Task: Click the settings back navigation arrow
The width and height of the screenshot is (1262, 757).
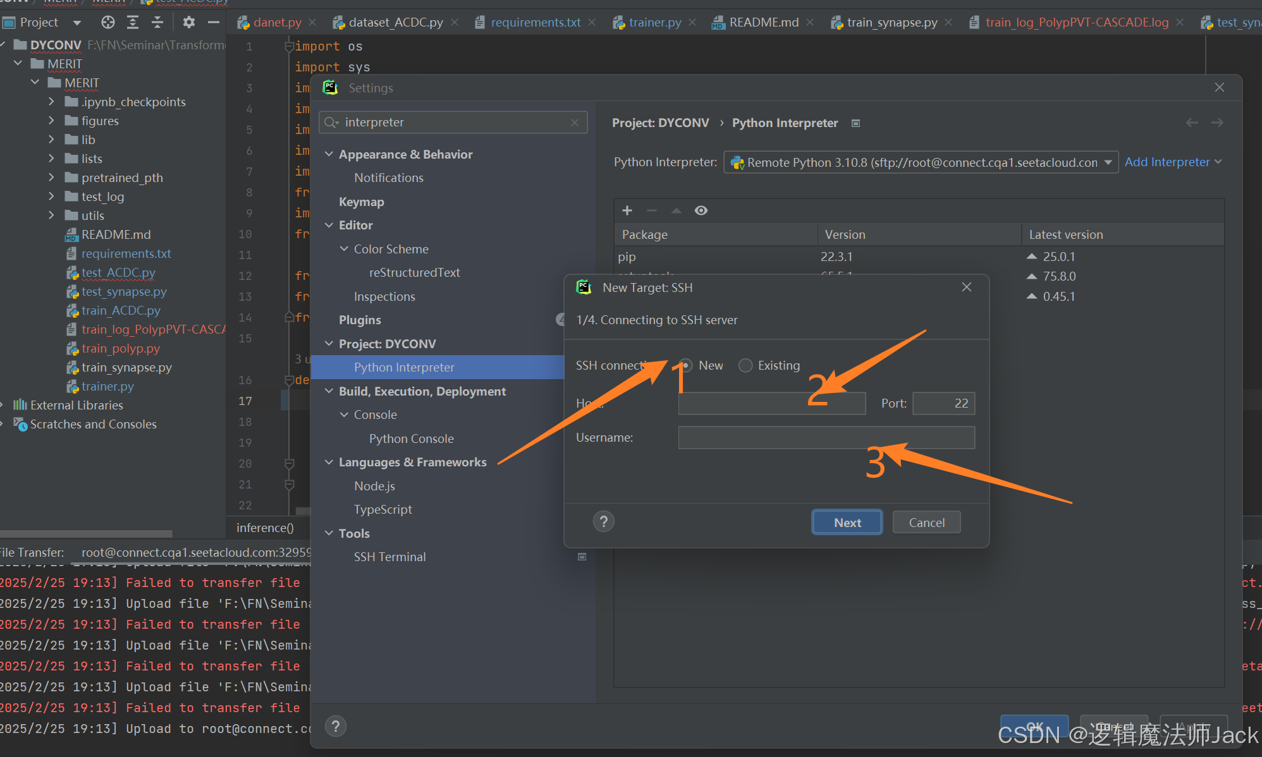Action: pyautogui.click(x=1191, y=123)
